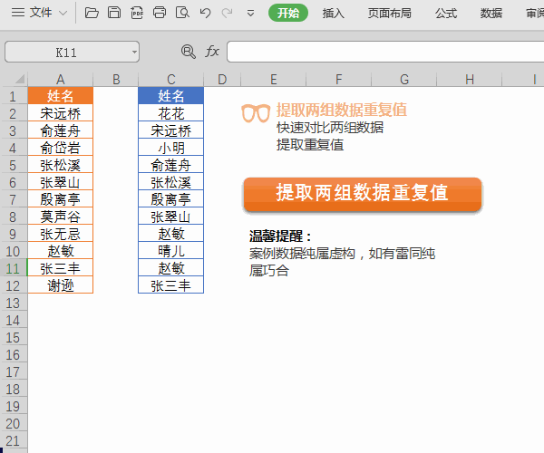Image resolution: width=544 pixels, height=453 pixels.
Task: Switch to the 插入 tab
Action: point(333,14)
